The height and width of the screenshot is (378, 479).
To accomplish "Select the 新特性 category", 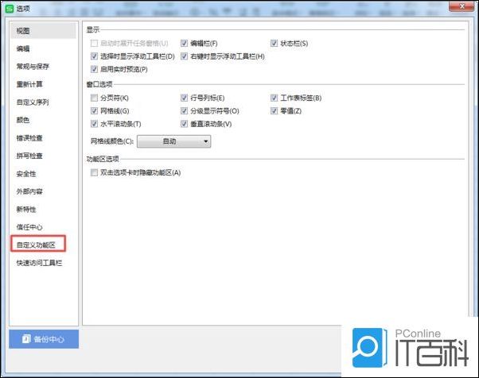I will (x=26, y=210).
